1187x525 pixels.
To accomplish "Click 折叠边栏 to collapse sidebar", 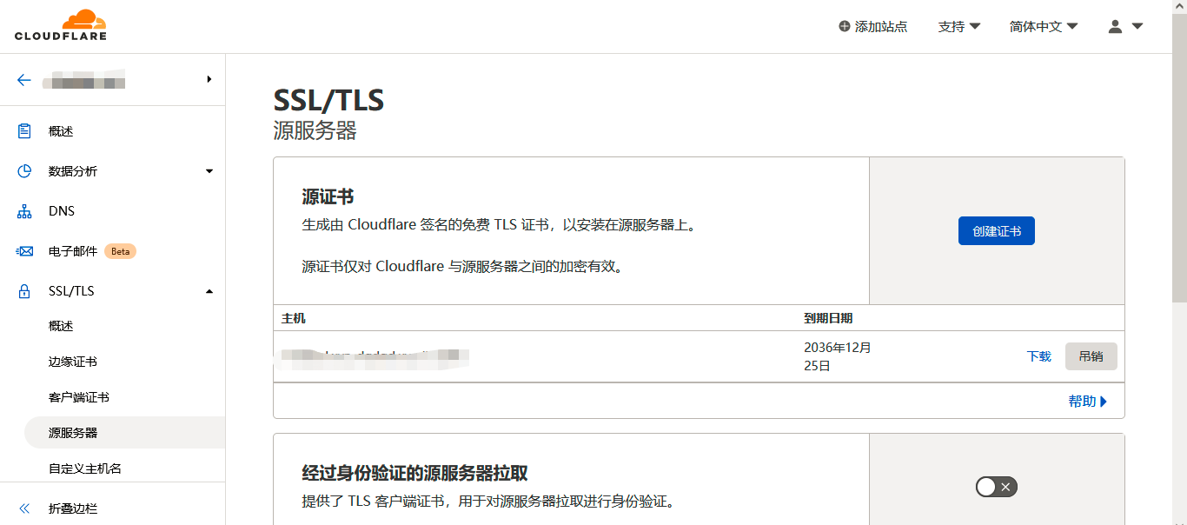I will pos(73,508).
